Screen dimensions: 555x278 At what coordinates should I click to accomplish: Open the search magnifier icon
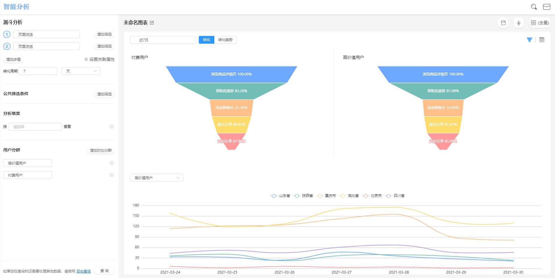pos(534,7)
